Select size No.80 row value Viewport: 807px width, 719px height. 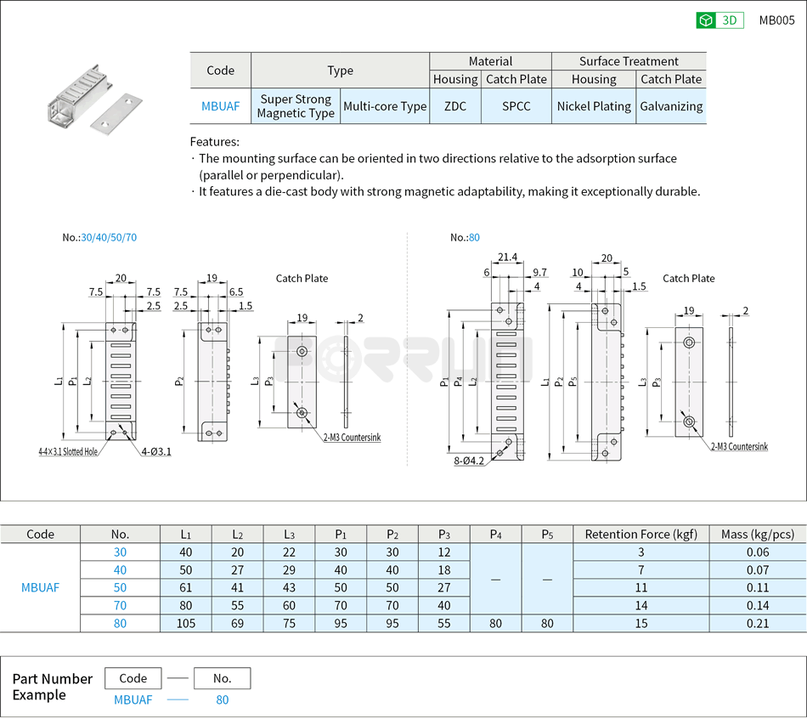[121, 623]
